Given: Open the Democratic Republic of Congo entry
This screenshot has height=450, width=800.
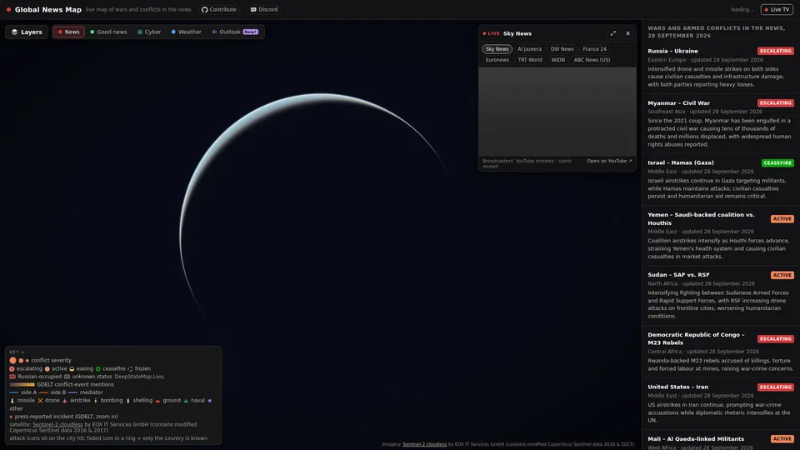Looking at the screenshot, I should [720, 352].
